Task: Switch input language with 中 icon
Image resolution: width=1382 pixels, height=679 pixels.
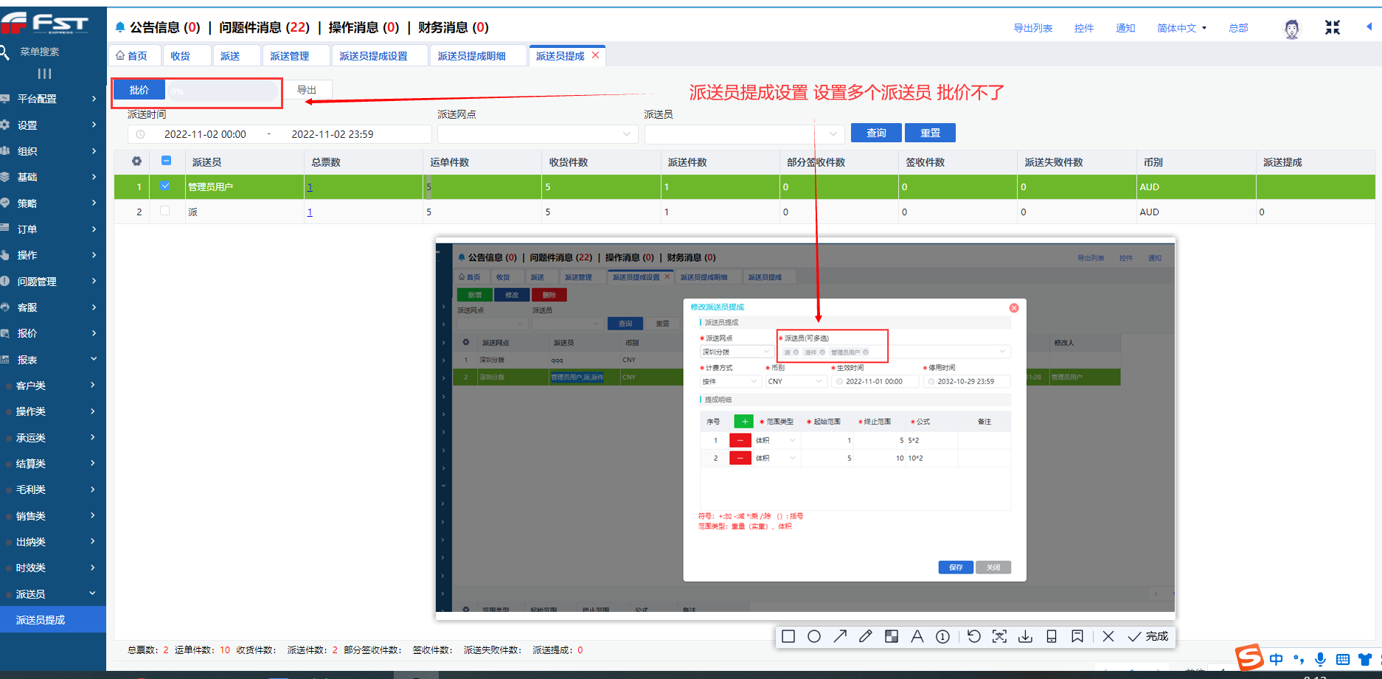Action: pyautogui.click(x=1277, y=659)
